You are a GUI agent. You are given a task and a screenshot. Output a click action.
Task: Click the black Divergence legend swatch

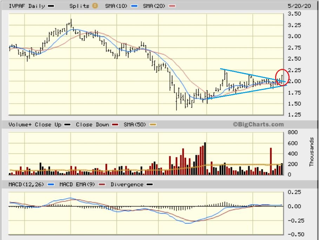point(150,184)
